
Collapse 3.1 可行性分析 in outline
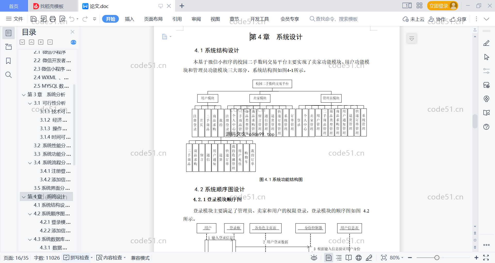click(30, 103)
